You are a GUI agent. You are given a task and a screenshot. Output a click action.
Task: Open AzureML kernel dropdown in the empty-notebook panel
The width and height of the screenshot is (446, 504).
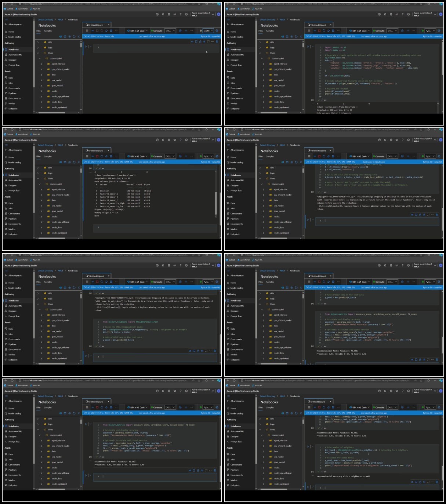click(208, 31)
